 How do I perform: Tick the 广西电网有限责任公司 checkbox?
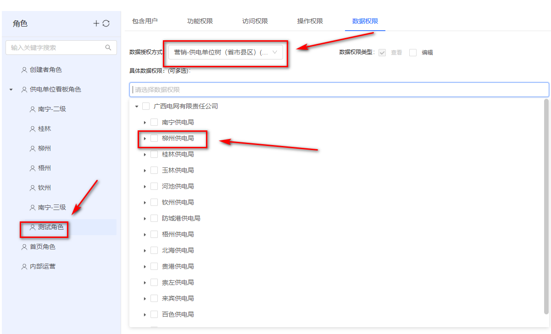tap(146, 106)
